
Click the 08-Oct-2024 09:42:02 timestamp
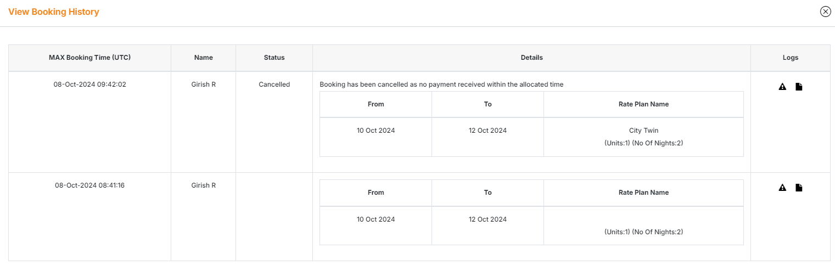[89, 84]
